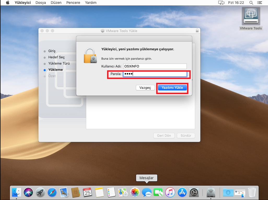
Task: Click the Sürdür button
Action: 186,135
